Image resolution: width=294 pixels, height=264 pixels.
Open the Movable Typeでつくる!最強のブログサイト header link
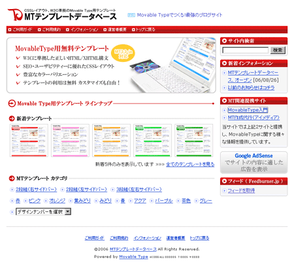[180, 15]
